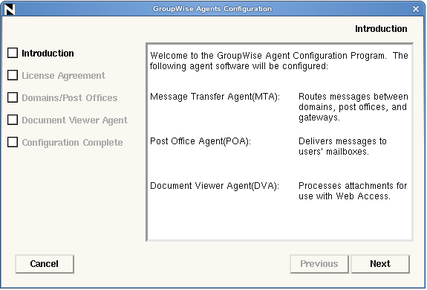Image resolution: width=427 pixels, height=290 pixels.
Task: Close the GroupWise Agents Configuration window
Action: [416, 9]
